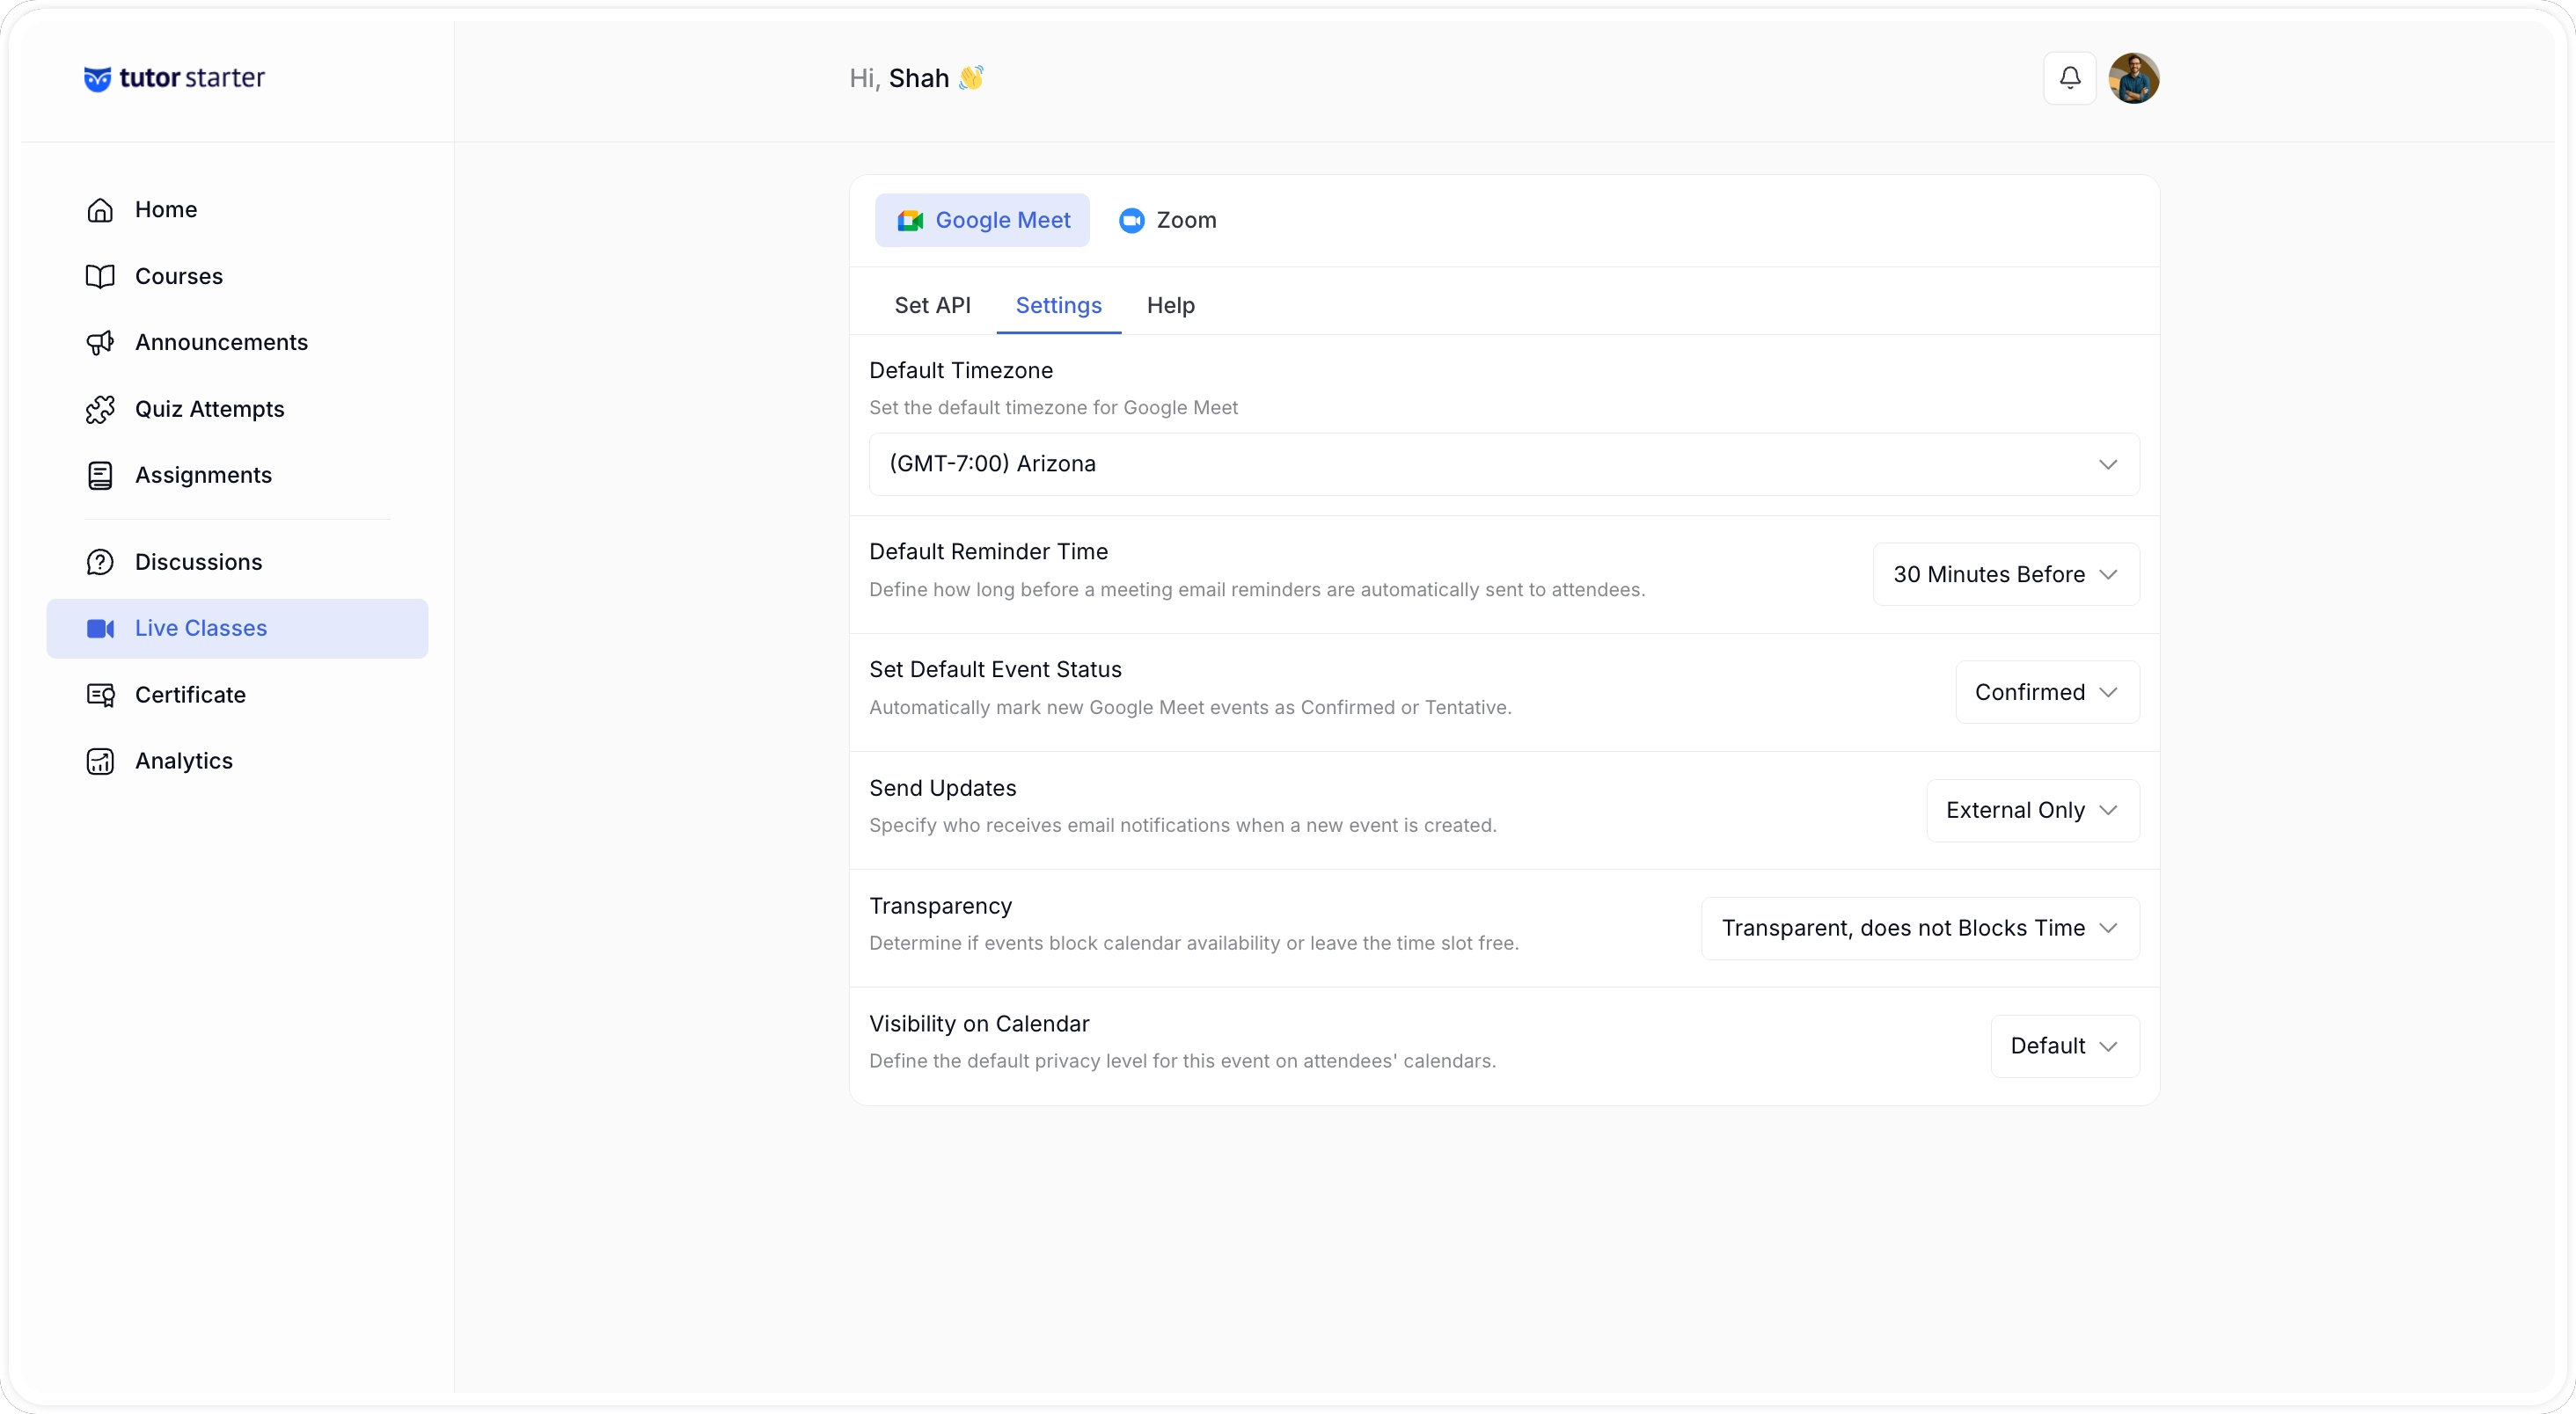View Analytics page
Screen dimensions: 2576x1414
pyautogui.click(x=238, y=762)
